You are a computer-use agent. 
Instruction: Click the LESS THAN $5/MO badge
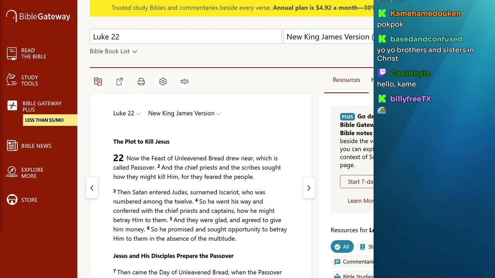(50, 120)
